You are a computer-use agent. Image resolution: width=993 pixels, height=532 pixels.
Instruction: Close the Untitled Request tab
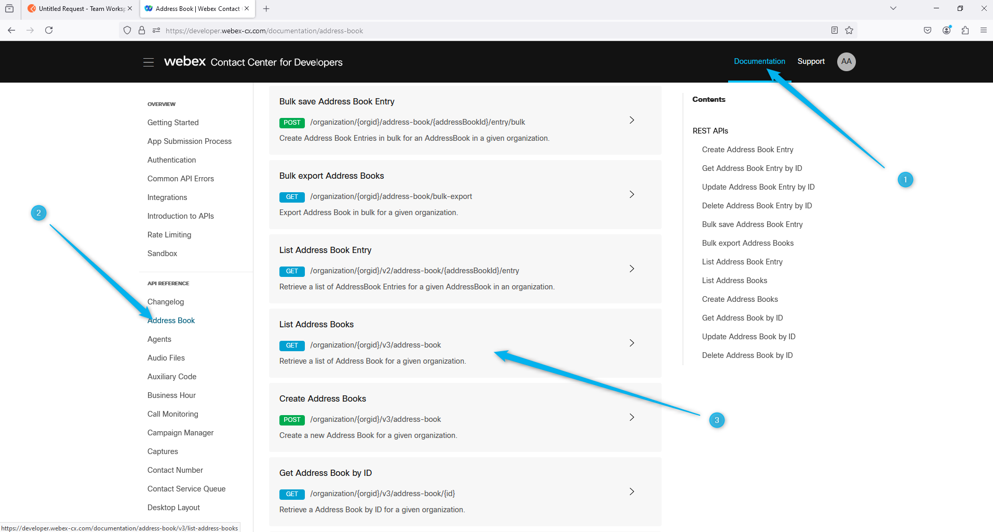pyautogui.click(x=130, y=8)
